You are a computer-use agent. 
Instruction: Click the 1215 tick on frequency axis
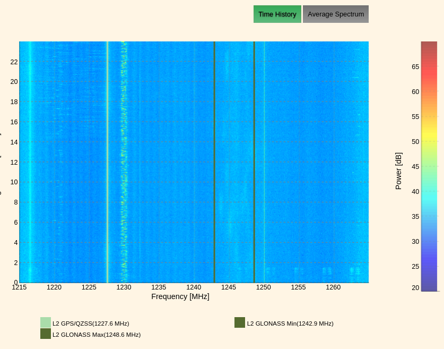pos(19,287)
